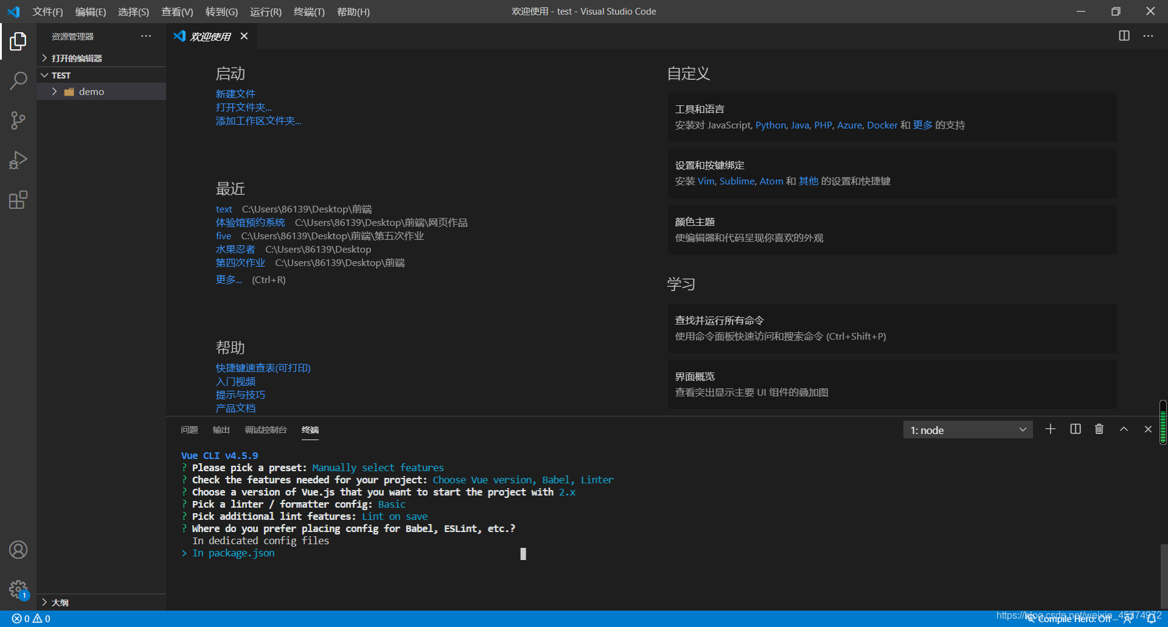Open recent project text
This screenshot has width=1168, height=627.
tap(224, 209)
